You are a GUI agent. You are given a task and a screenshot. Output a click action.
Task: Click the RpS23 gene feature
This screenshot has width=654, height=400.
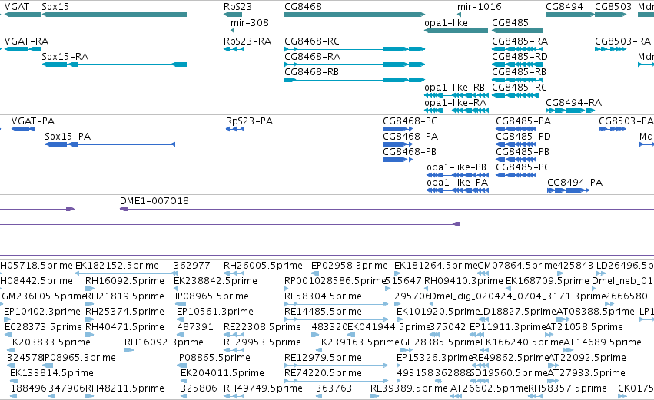pos(233,15)
